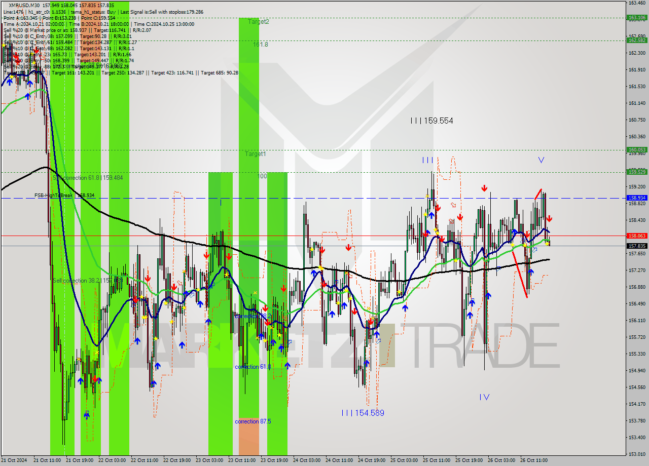Select the red 158.063 price tag
This screenshot has height=466, width=649.
637,236
